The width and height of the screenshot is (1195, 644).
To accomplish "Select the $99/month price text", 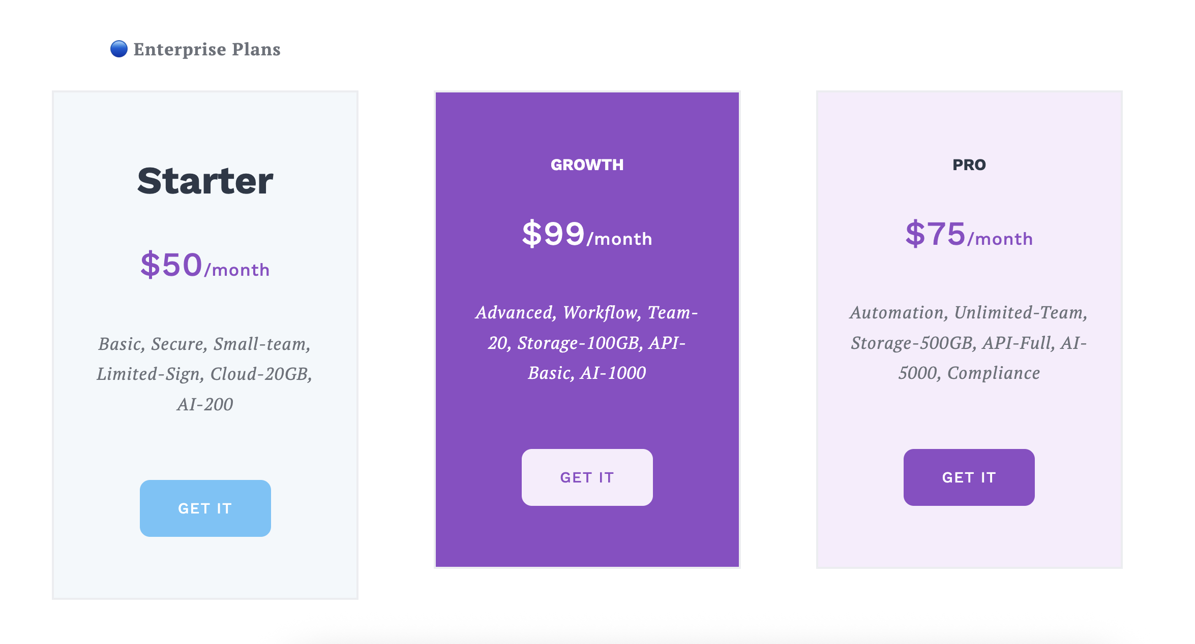I will coord(587,235).
